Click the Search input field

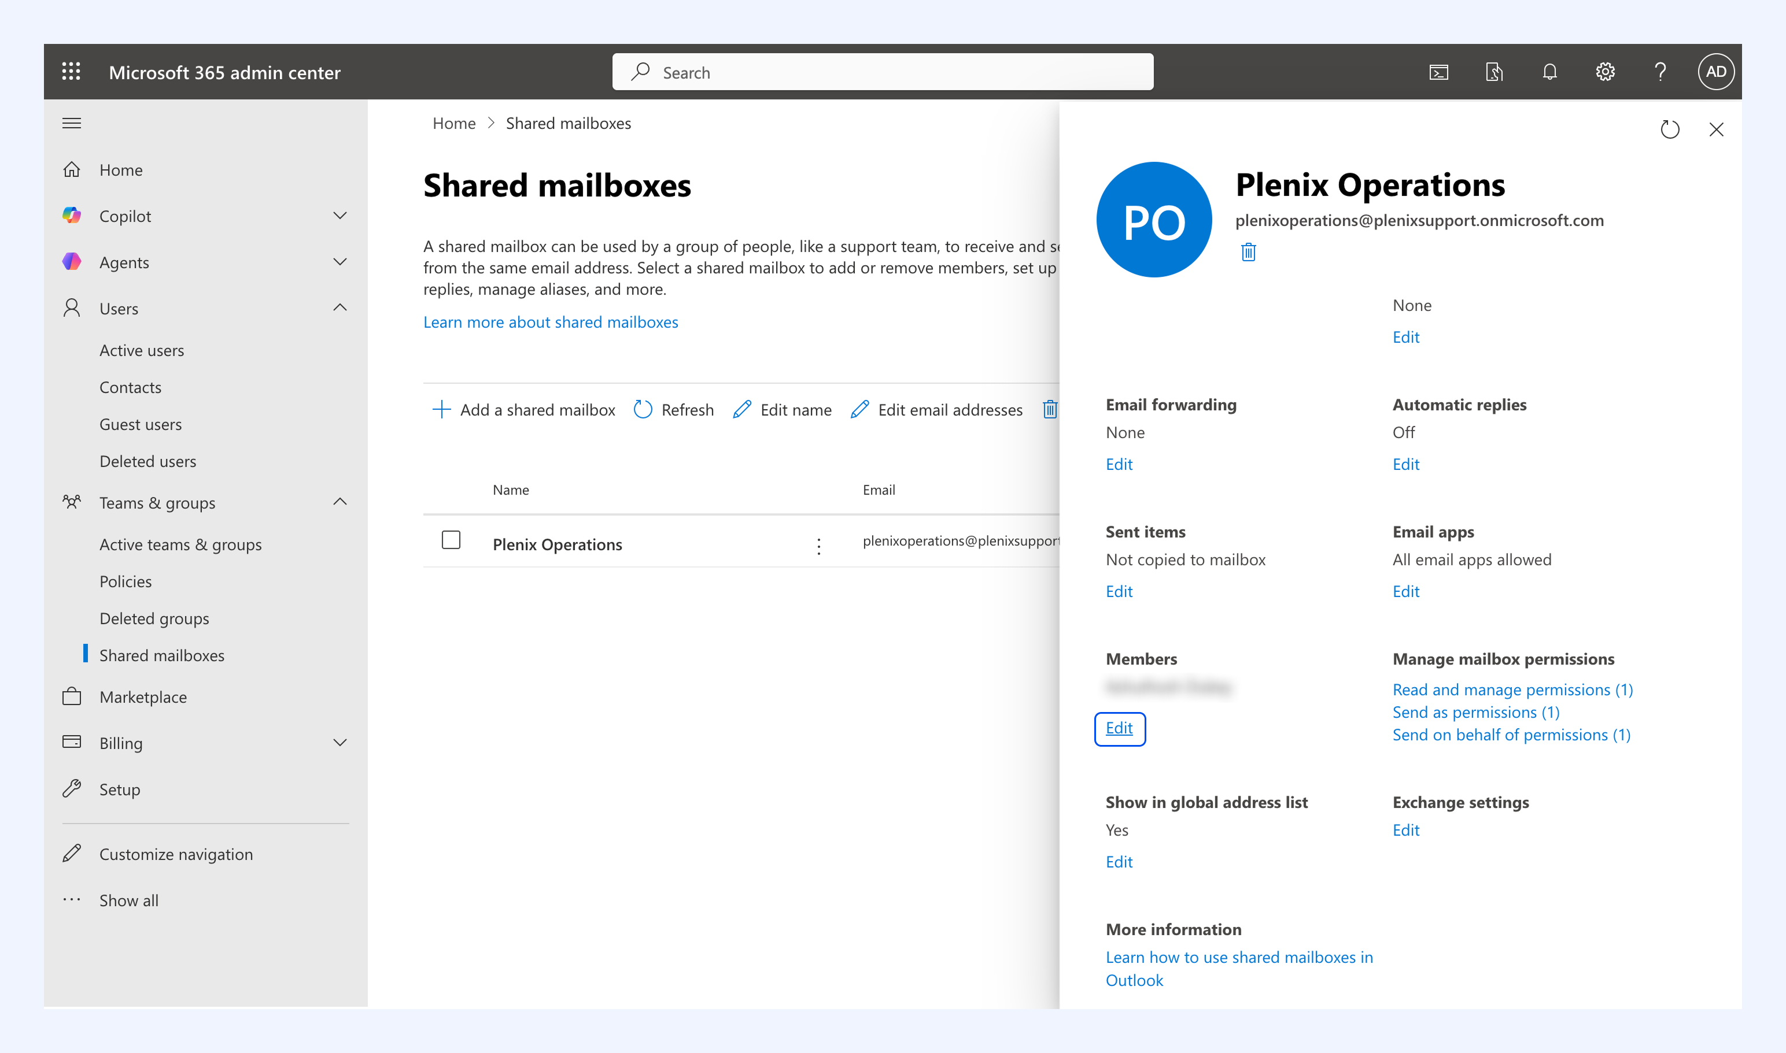883,72
